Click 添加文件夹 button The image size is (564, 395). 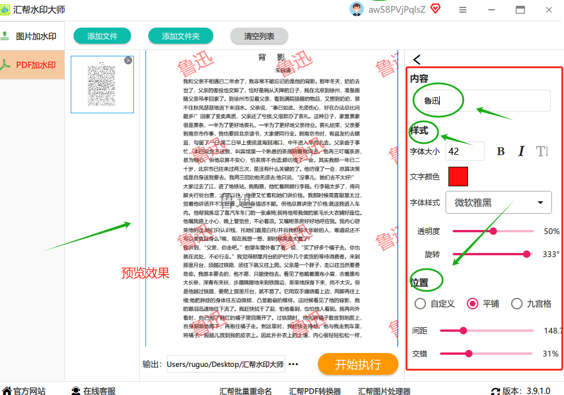click(181, 36)
